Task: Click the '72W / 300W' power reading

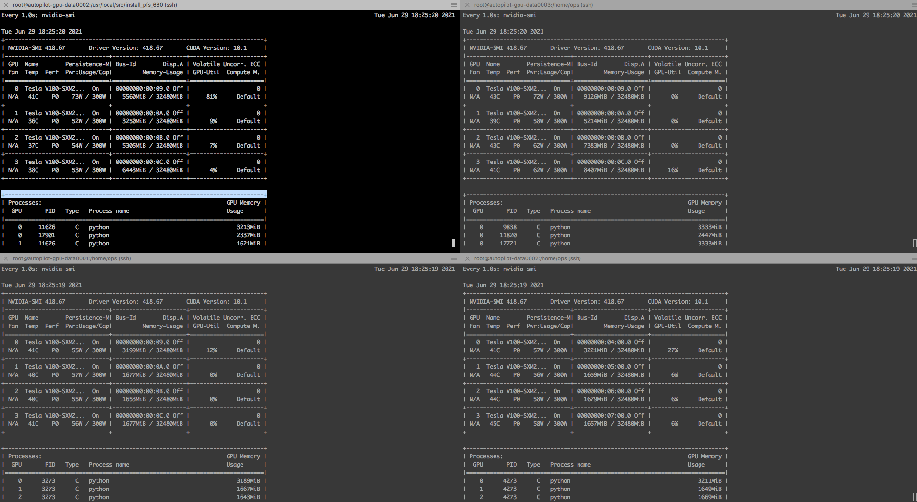Action: pyautogui.click(x=550, y=97)
